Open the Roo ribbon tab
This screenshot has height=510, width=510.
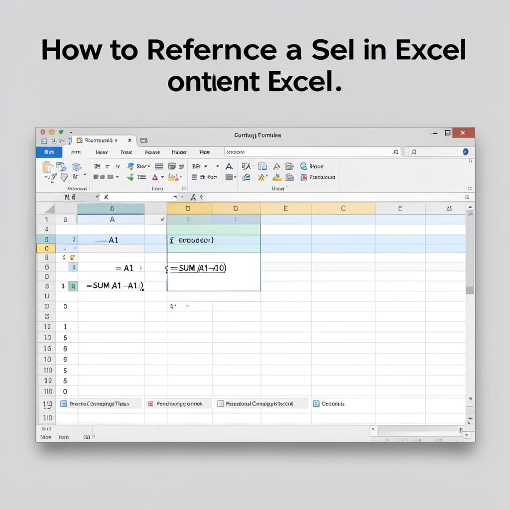click(204, 152)
